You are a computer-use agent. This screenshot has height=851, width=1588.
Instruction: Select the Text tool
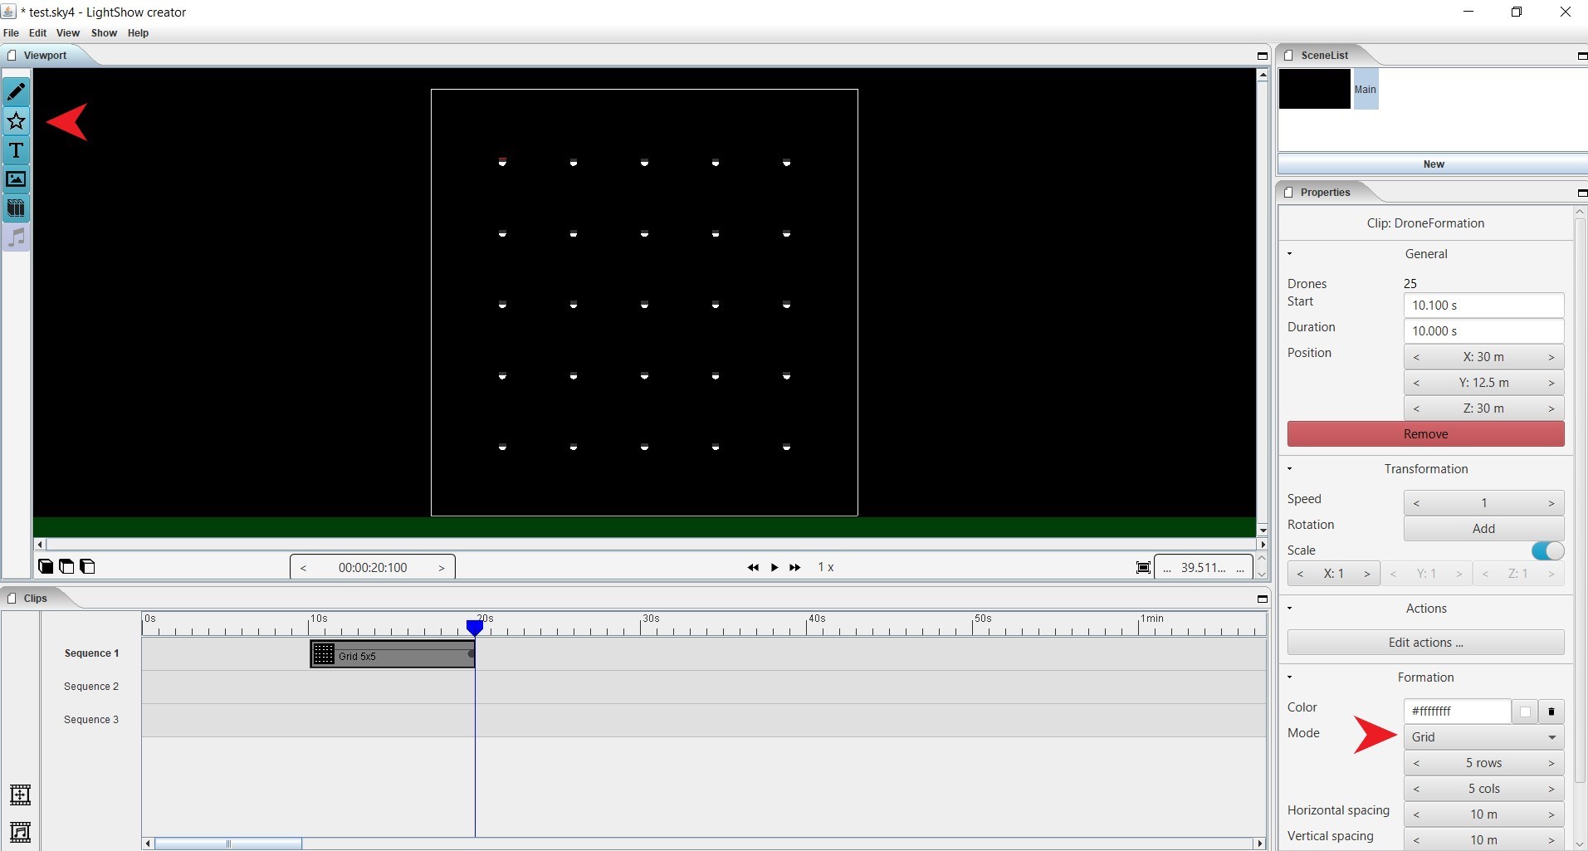click(17, 150)
